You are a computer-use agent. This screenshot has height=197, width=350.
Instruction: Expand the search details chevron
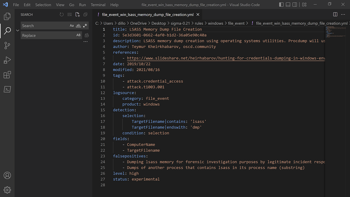pos(17,30)
